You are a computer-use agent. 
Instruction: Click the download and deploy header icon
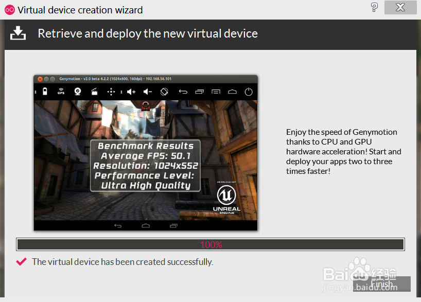point(18,33)
